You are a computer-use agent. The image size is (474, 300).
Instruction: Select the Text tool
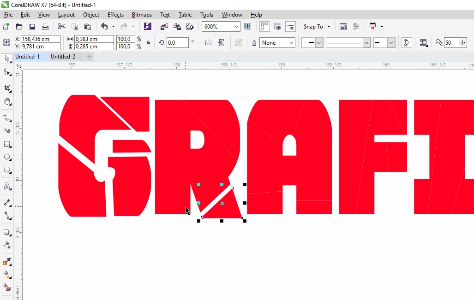(x=7, y=186)
